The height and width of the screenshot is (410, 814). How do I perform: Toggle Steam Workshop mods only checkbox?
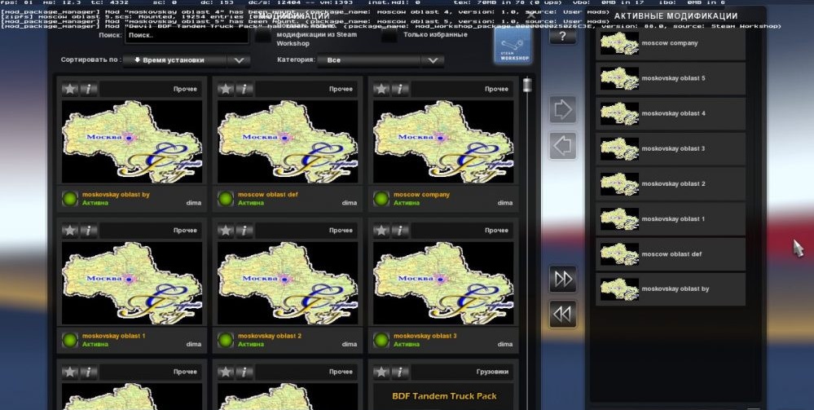click(x=263, y=37)
